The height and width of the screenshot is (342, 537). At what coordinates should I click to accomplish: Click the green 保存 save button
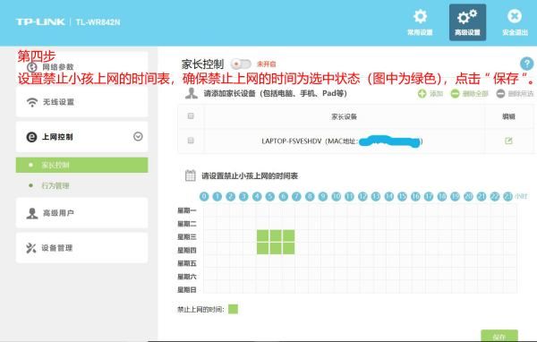tap(499, 336)
